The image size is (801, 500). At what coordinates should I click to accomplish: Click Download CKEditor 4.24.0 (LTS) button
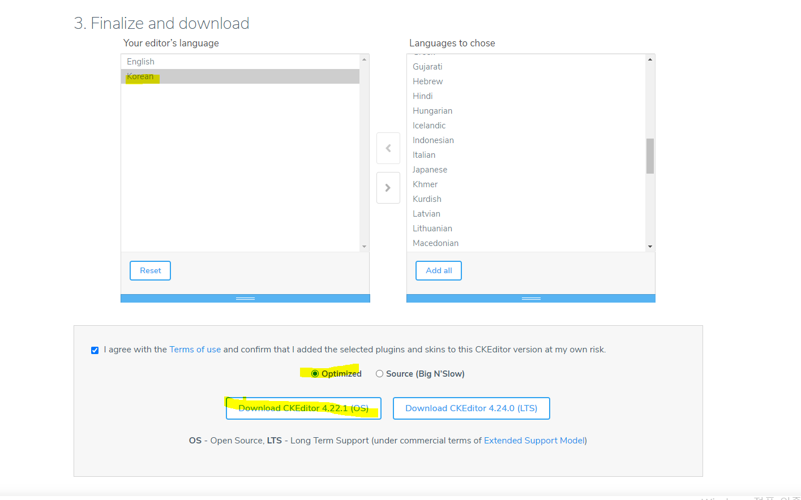coord(472,408)
